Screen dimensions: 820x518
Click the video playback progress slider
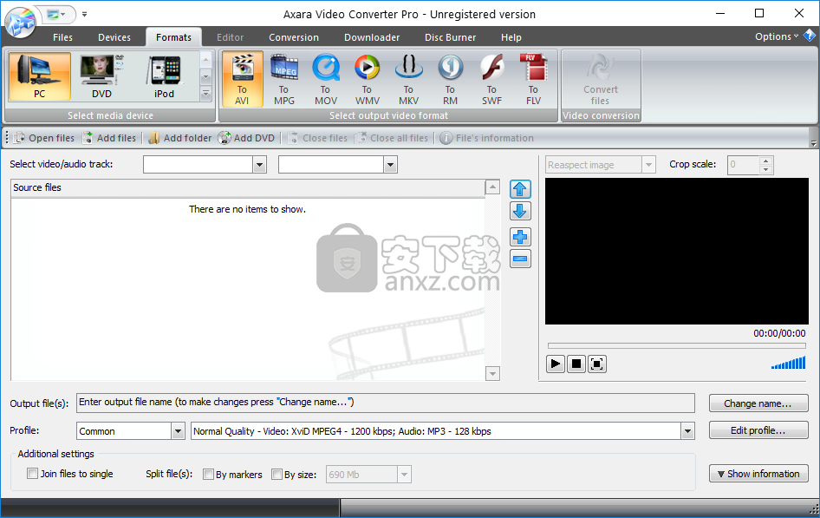point(677,346)
